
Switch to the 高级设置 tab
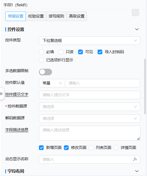[x=77, y=16]
